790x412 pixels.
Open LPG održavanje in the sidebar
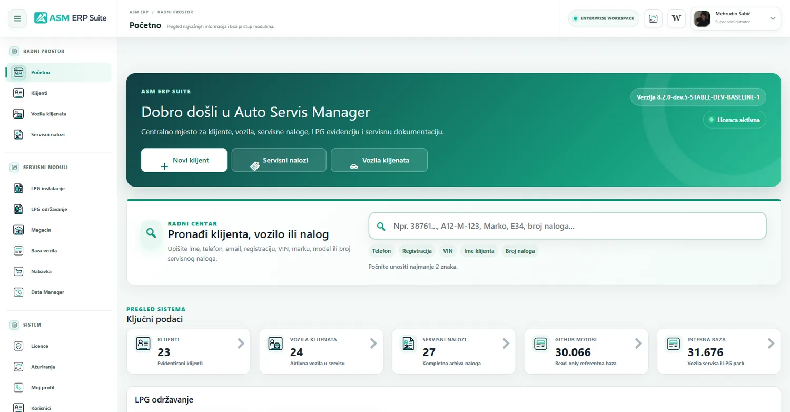tap(58, 209)
